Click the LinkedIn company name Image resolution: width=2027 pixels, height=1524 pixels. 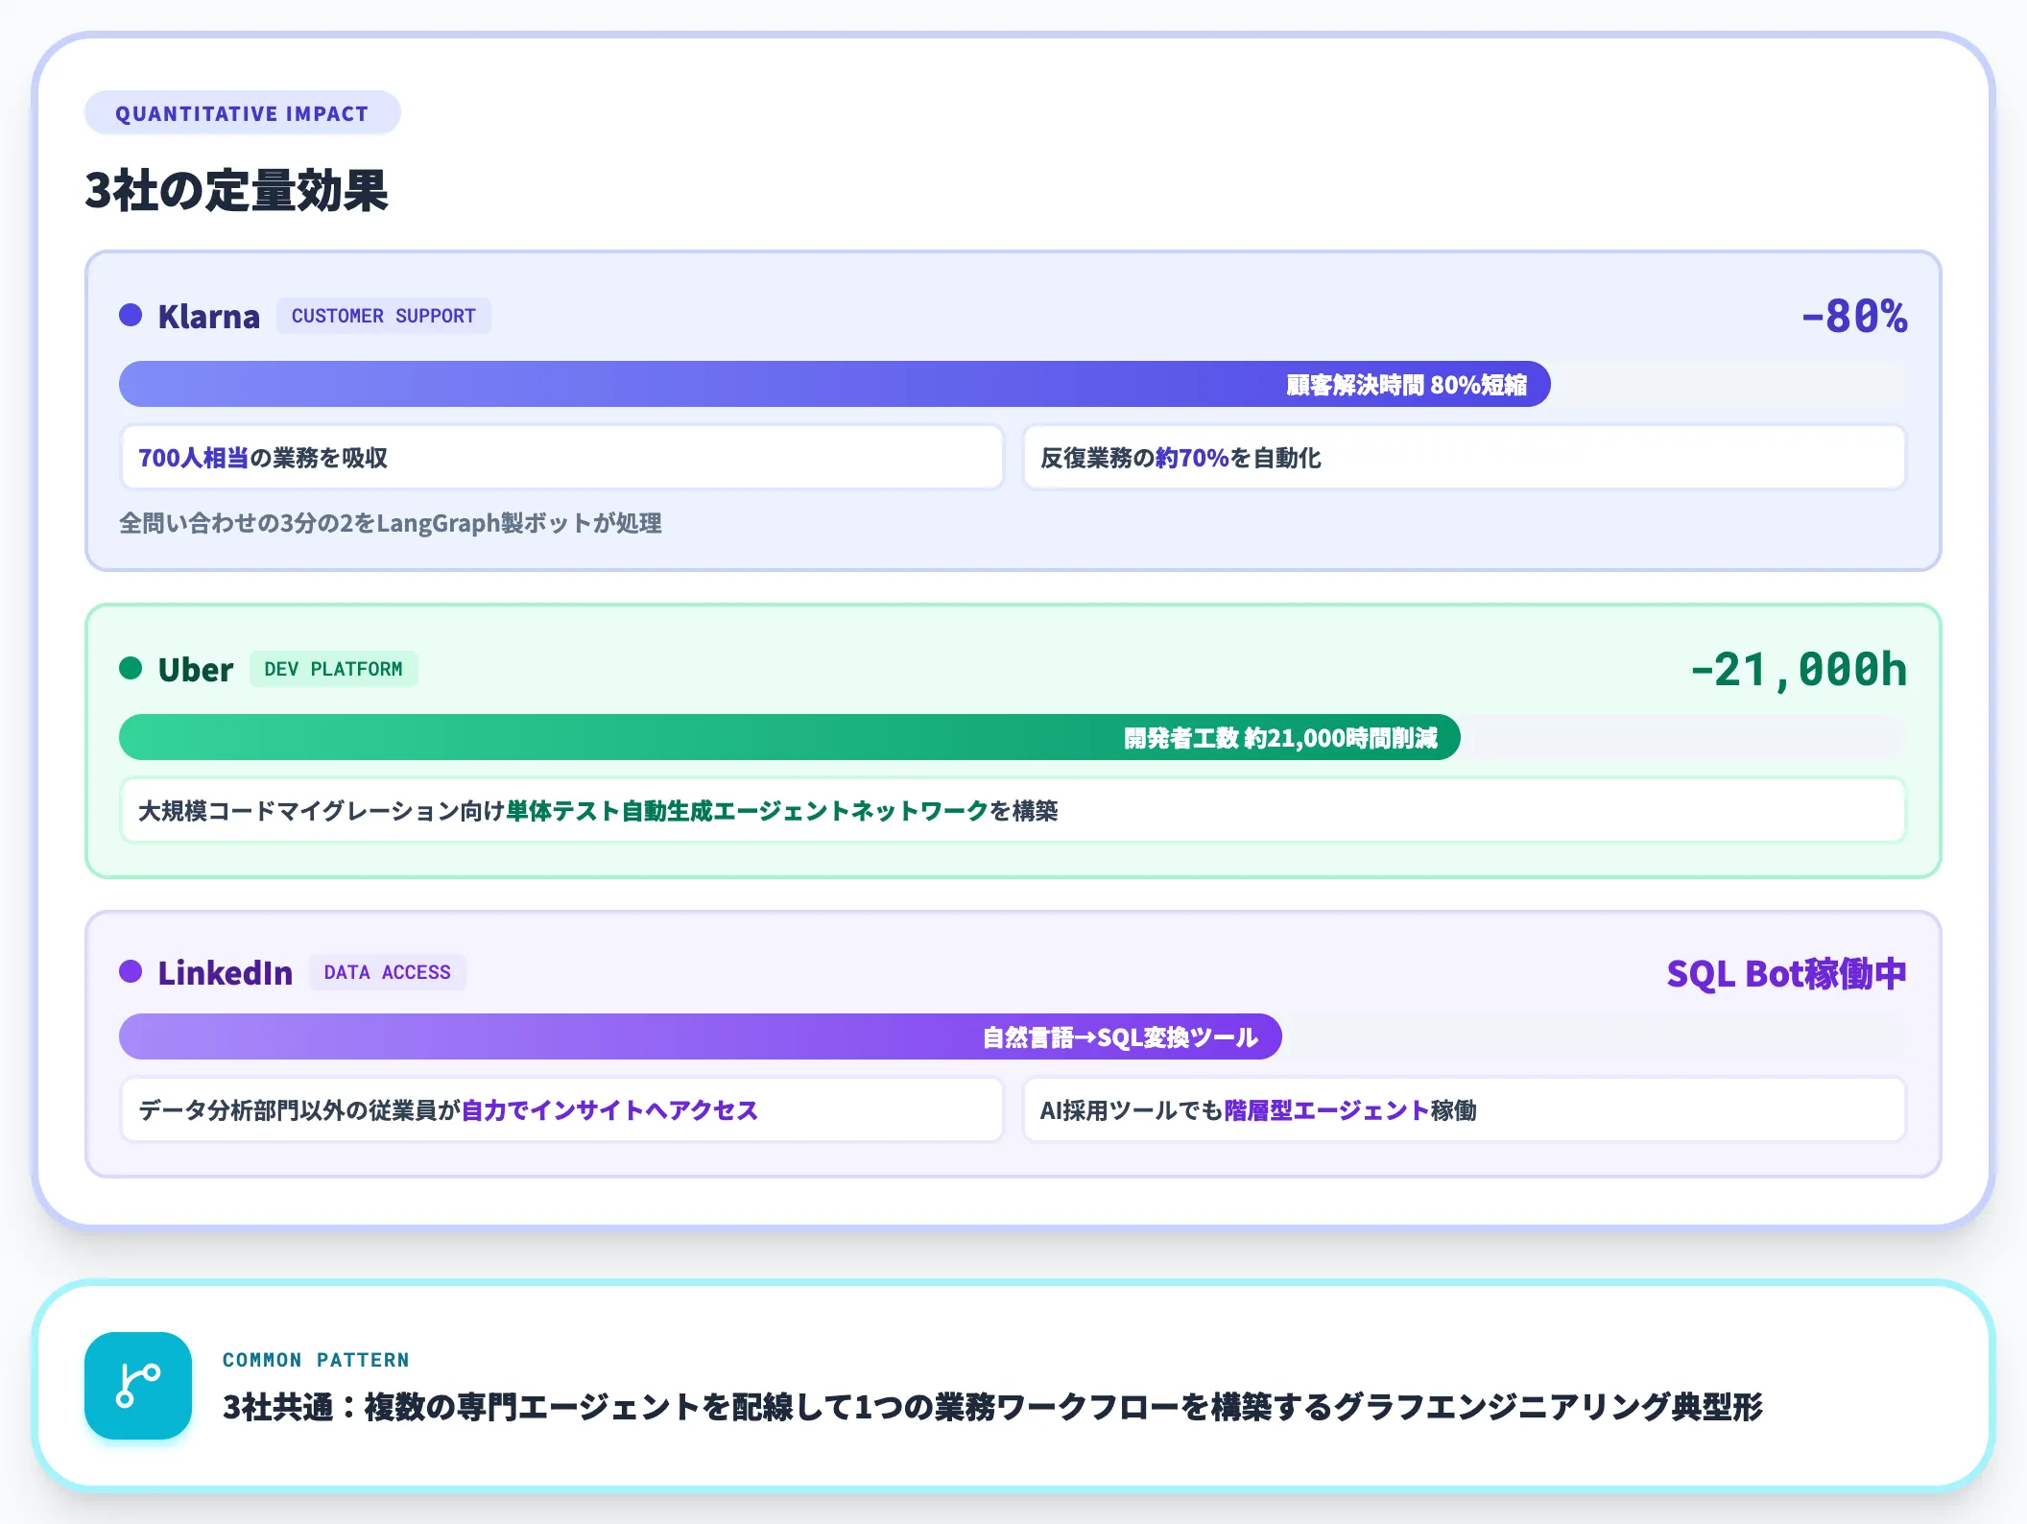(x=226, y=972)
